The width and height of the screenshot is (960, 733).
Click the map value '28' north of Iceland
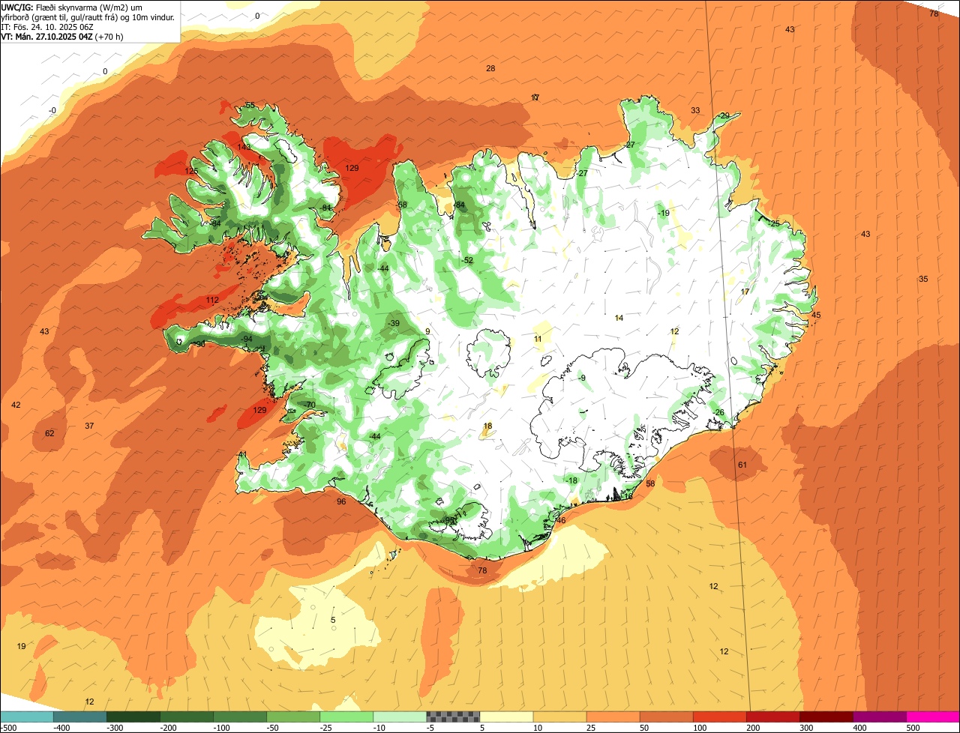pos(490,68)
